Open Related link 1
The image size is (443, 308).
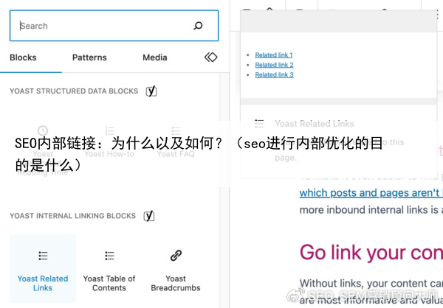[x=274, y=55]
